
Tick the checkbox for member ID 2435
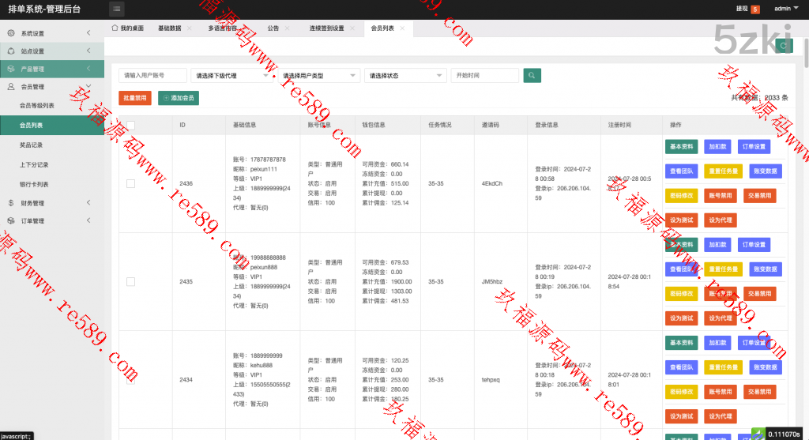(x=130, y=281)
